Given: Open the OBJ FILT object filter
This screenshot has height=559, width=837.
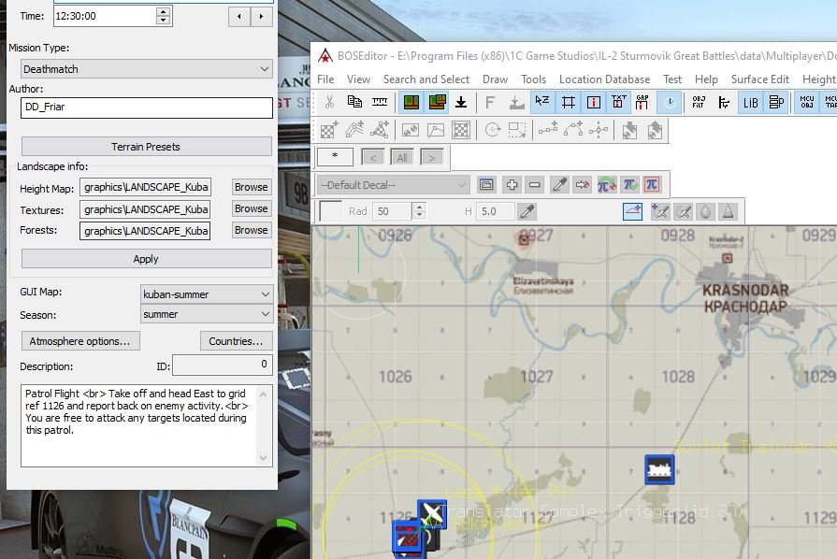Looking at the screenshot, I should coord(699,102).
